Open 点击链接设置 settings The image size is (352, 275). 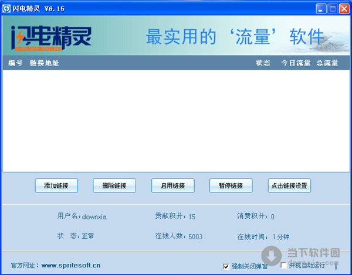coord(289,186)
